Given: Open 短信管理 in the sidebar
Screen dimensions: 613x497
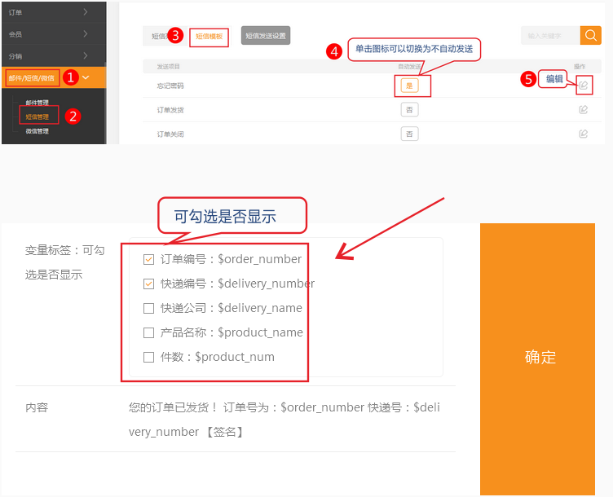Looking at the screenshot, I should click(37, 117).
